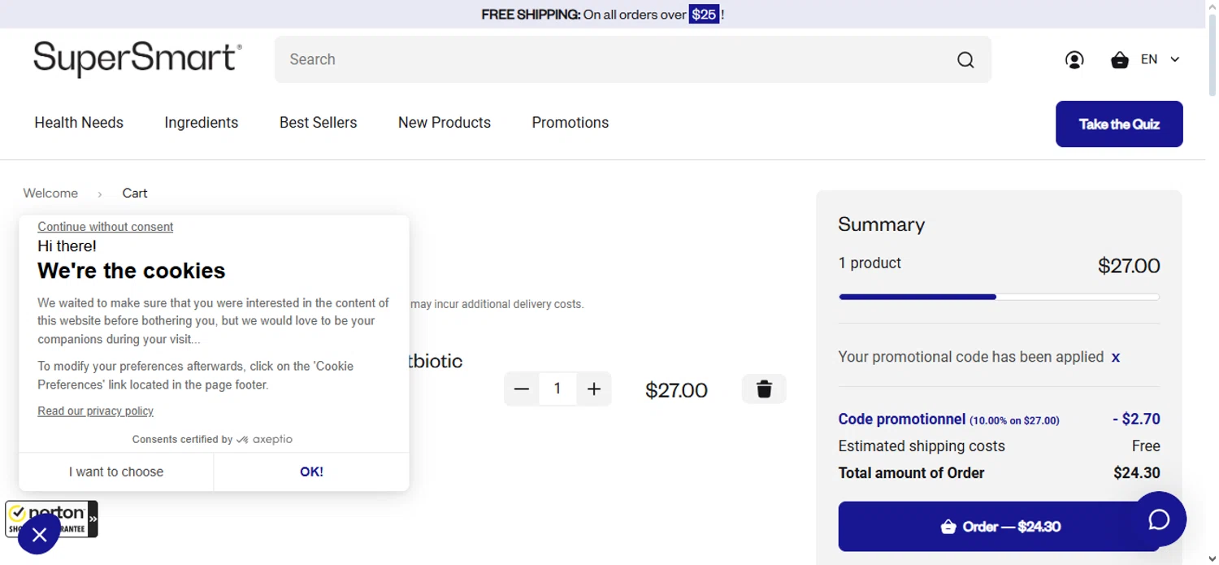The width and height of the screenshot is (1219, 565).
Task: Open the New Products menu
Action: tap(445, 123)
